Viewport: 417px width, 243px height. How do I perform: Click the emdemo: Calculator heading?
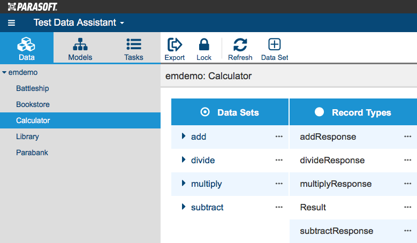208,76
